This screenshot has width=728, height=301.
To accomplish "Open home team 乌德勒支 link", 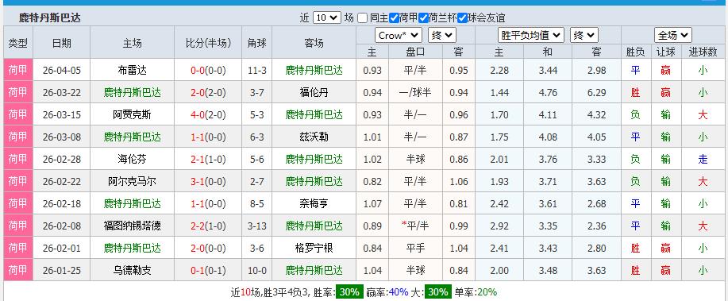I will coord(133,270).
